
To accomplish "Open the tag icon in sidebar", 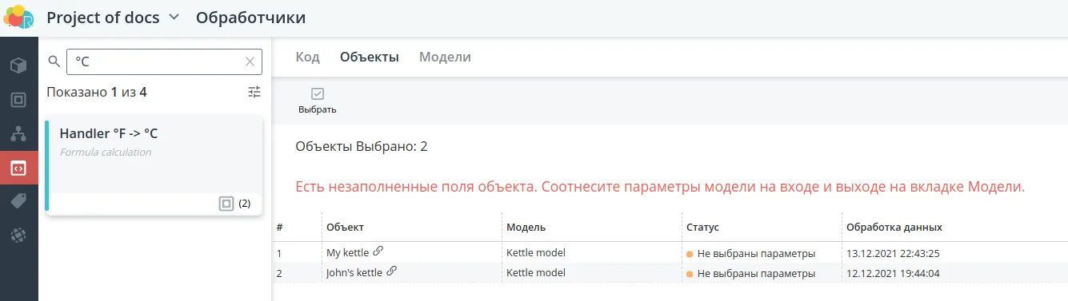I will pyautogui.click(x=18, y=202).
